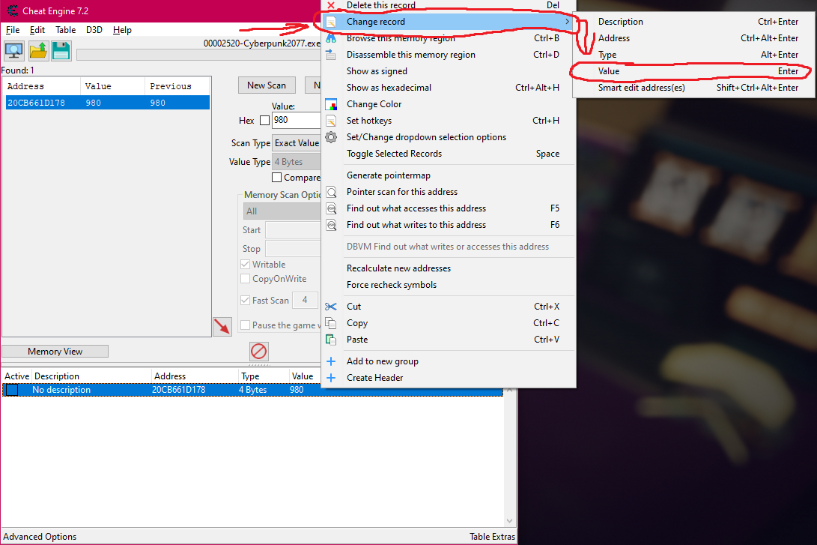Toggle the Hex checkbox

point(264,121)
